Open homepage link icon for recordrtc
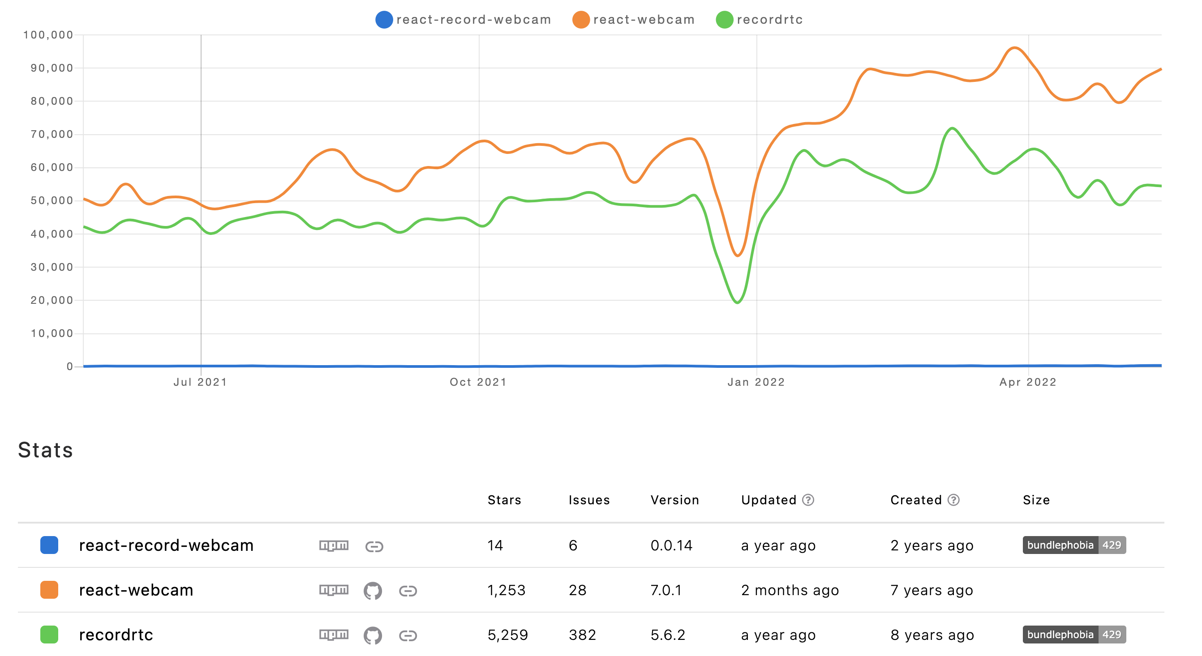1202x656 pixels. coord(408,635)
